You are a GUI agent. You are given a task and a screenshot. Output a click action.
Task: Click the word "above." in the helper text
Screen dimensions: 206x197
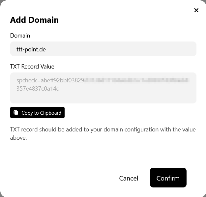pos(18,138)
